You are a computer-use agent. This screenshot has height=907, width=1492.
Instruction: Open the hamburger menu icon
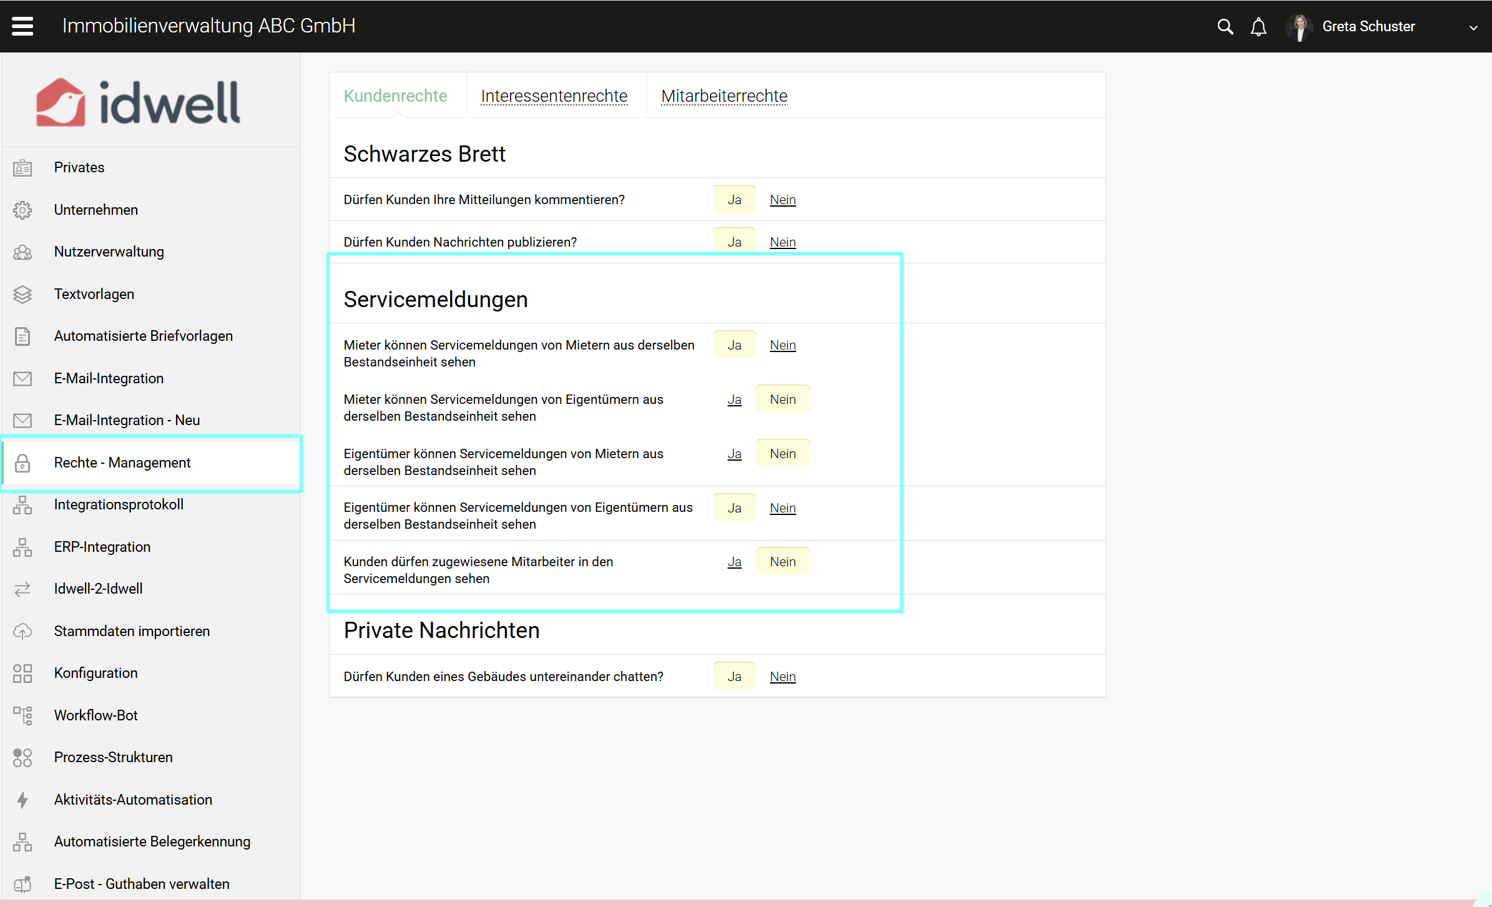click(x=22, y=26)
